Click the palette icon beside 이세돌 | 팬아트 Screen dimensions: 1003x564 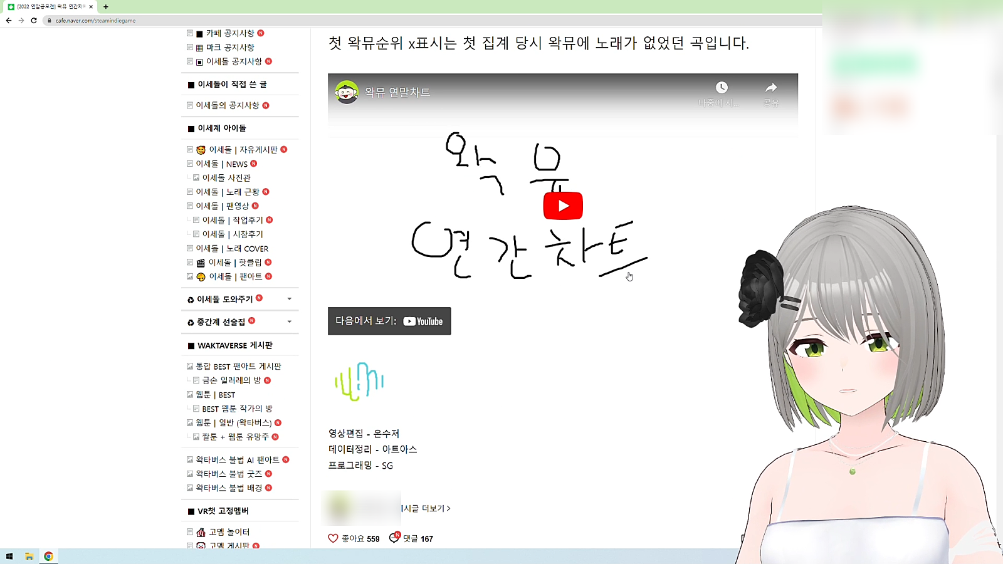(x=201, y=276)
